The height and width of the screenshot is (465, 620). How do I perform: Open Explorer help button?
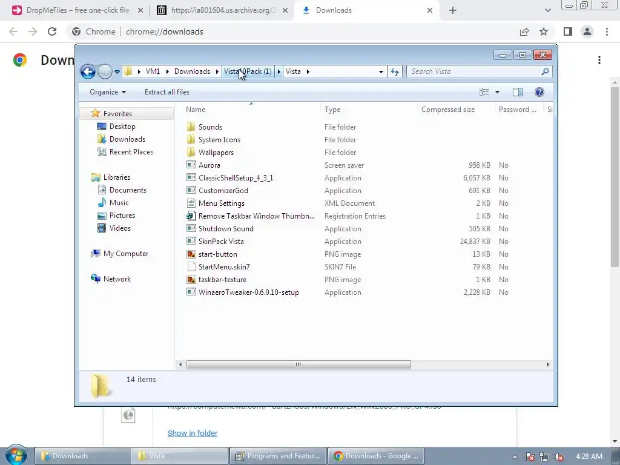point(539,92)
